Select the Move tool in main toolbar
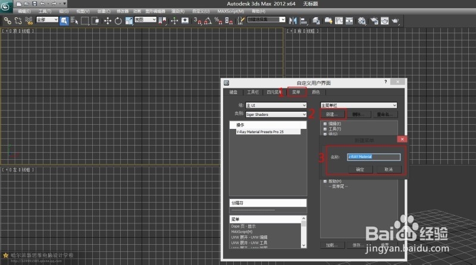 (107, 20)
